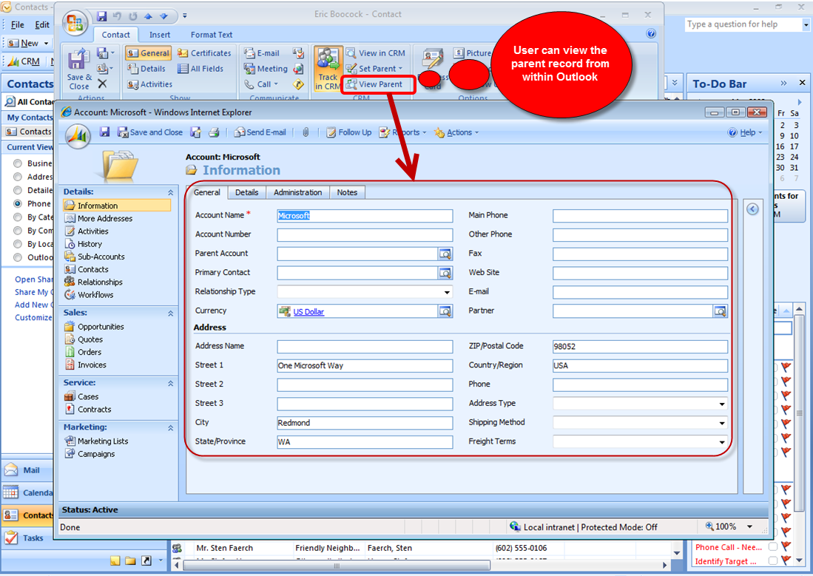Click the E-mail button in Communicate group
The width and height of the screenshot is (813, 576).
click(x=263, y=53)
